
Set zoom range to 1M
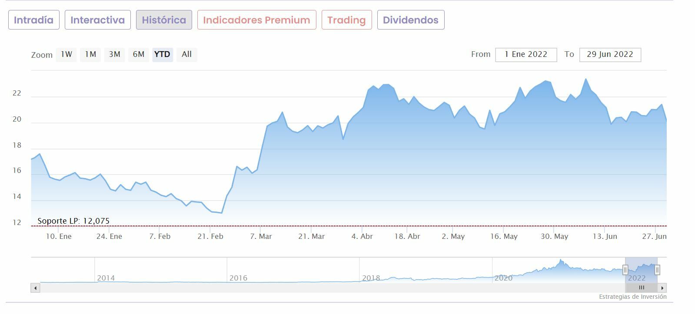click(x=90, y=54)
